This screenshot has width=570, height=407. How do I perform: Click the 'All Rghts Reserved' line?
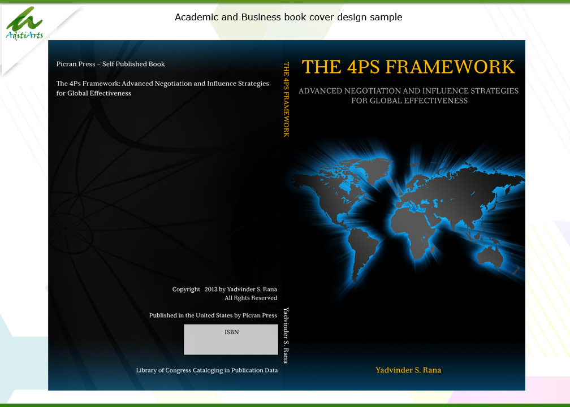(251, 298)
